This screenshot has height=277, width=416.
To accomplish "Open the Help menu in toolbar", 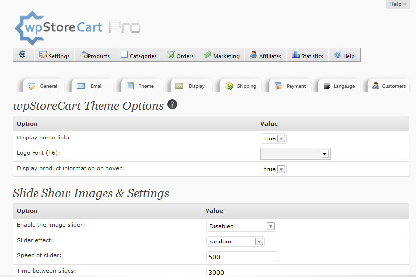I will coord(345,55).
